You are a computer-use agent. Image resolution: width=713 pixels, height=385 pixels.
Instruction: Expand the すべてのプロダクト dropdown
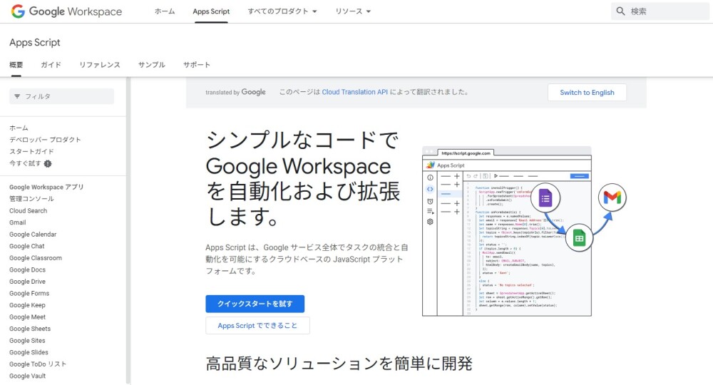tap(282, 11)
